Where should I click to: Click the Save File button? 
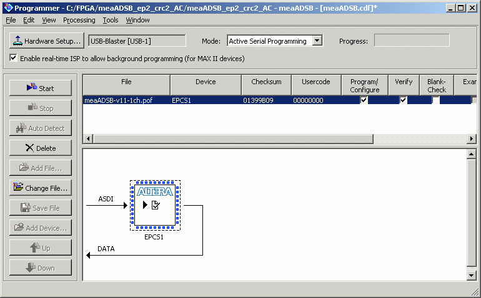(41, 208)
